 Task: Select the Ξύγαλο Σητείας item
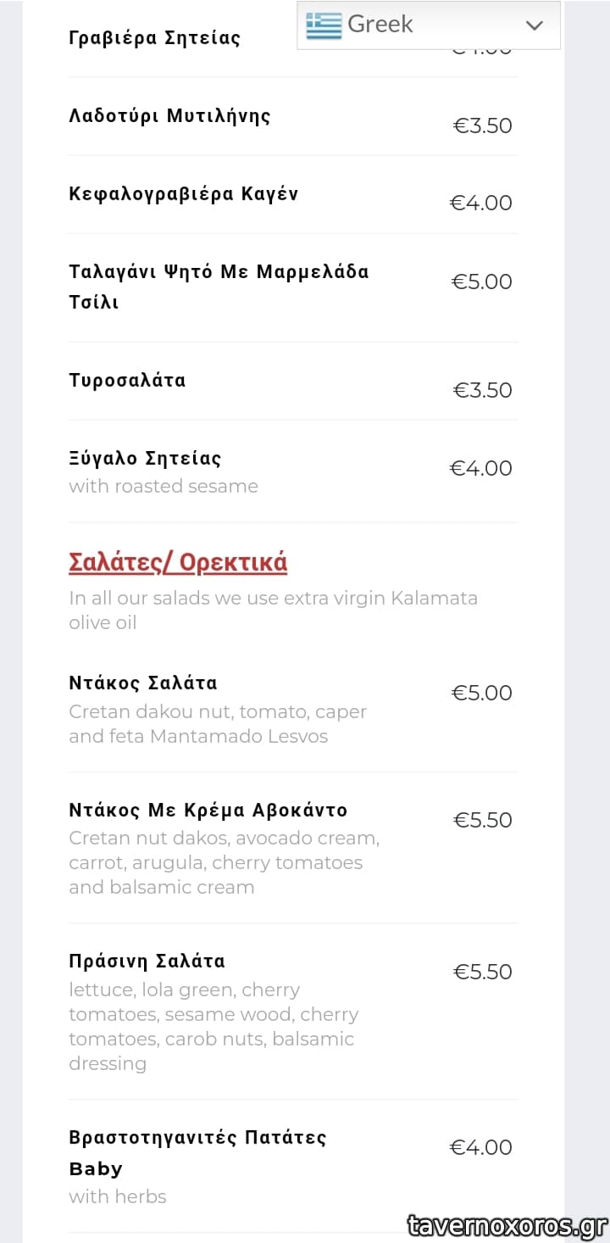tap(145, 459)
